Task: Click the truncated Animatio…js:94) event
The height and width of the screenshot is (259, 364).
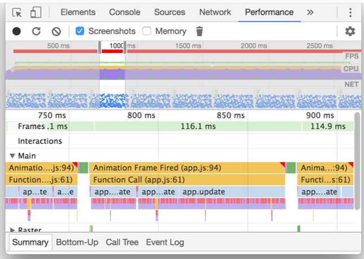Action: click(x=41, y=168)
